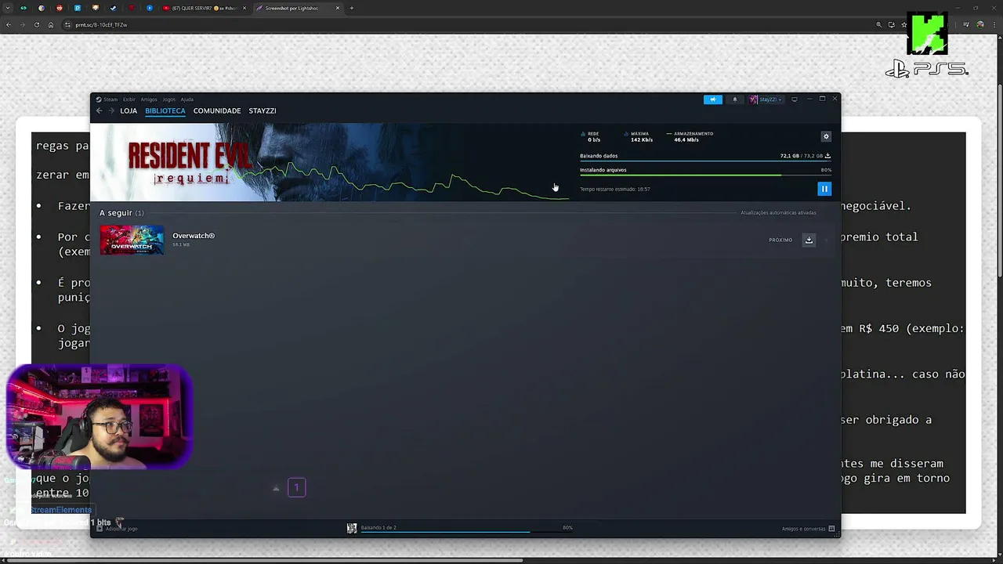Open the BIBLIOTECA tab

click(x=165, y=110)
